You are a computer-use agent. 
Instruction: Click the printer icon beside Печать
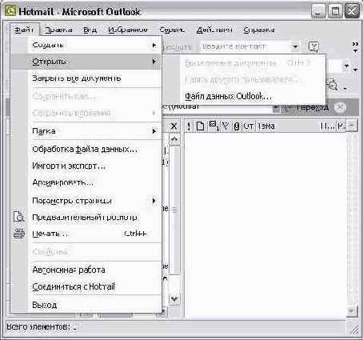tap(19, 234)
